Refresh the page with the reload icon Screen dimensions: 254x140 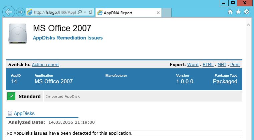point(90,13)
